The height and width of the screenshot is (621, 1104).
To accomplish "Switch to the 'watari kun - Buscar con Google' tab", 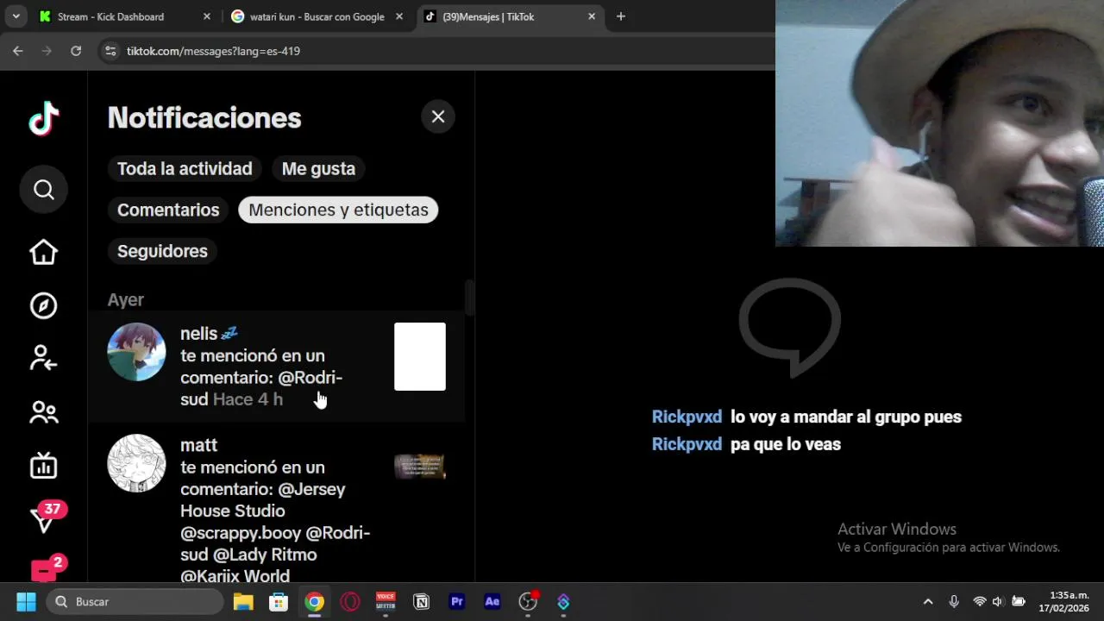I will [x=317, y=16].
